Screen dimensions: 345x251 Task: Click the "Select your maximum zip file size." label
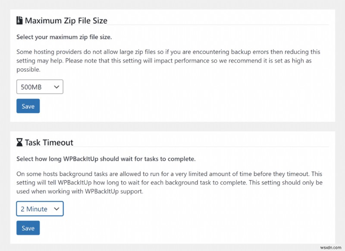pos(64,37)
